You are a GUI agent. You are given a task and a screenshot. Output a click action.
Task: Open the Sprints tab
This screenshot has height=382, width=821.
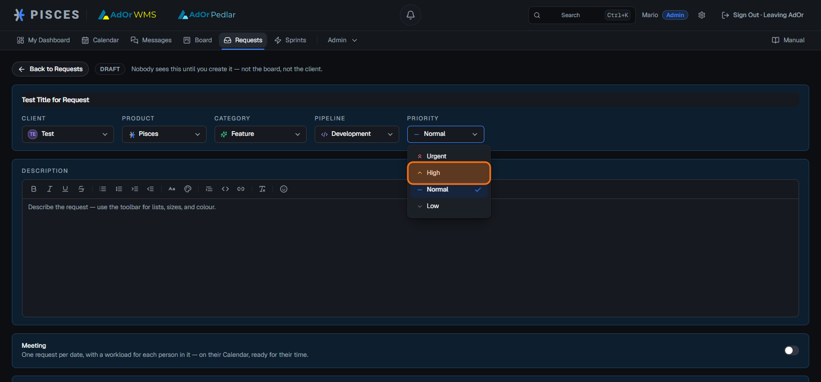point(290,40)
